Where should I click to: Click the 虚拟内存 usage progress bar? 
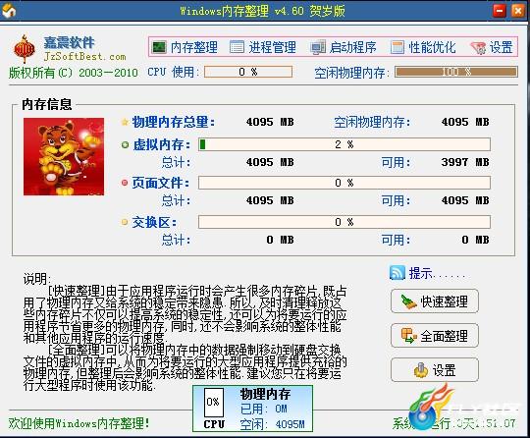(344, 144)
